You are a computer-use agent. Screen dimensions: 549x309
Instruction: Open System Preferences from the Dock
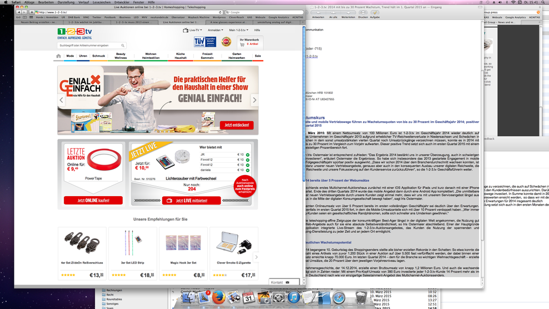[x=279, y=297]
